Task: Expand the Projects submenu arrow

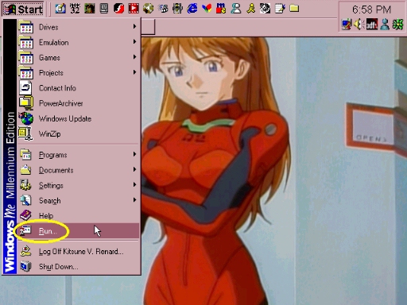Action: point(134,72)
